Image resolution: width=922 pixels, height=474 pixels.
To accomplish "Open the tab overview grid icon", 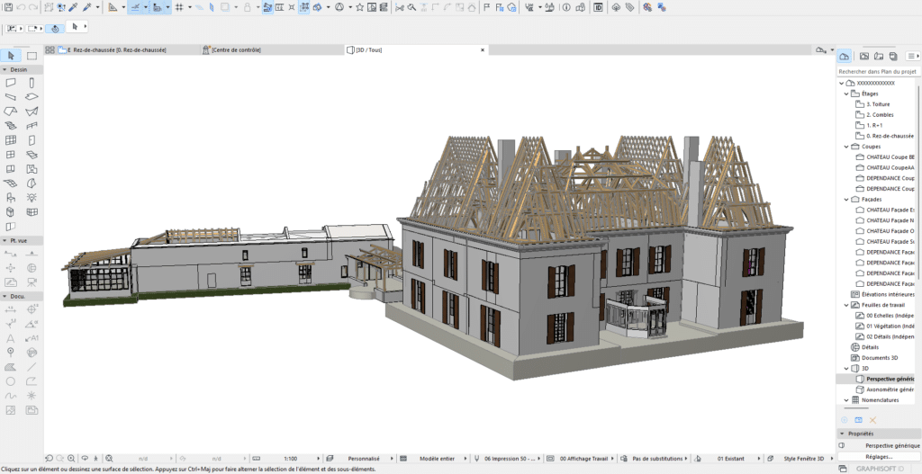I will pos(50,50).
